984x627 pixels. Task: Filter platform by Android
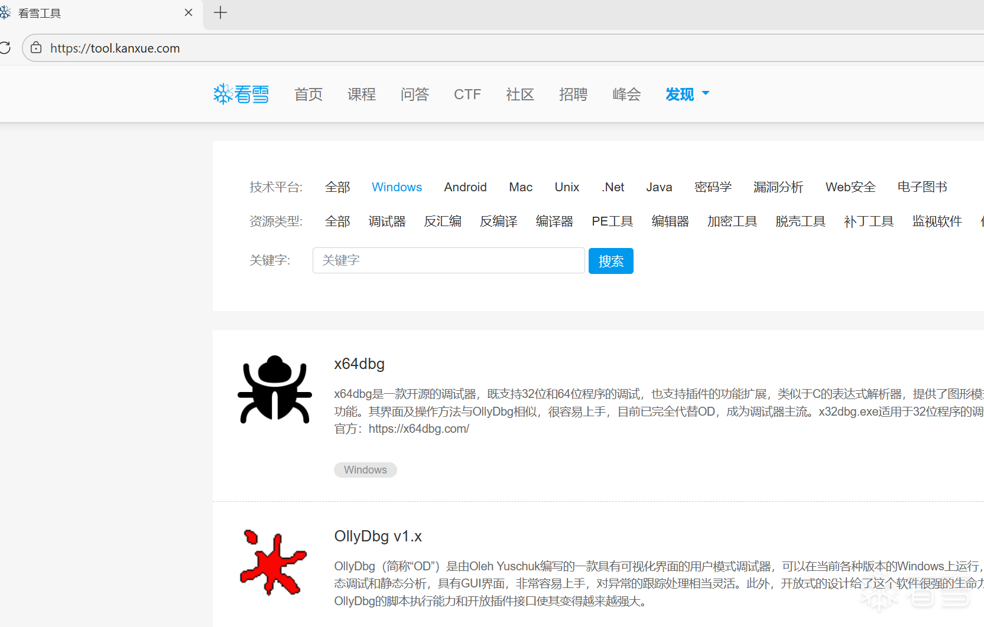point(466,187)
